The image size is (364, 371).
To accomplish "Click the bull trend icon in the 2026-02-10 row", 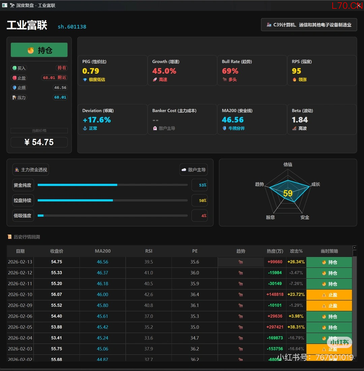I will click(x=241, y=295).
